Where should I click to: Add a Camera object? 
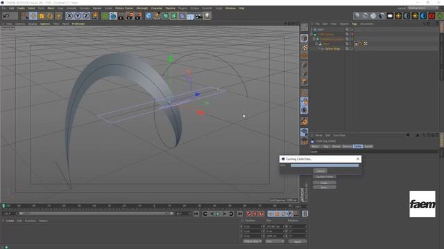coord(199,16)
